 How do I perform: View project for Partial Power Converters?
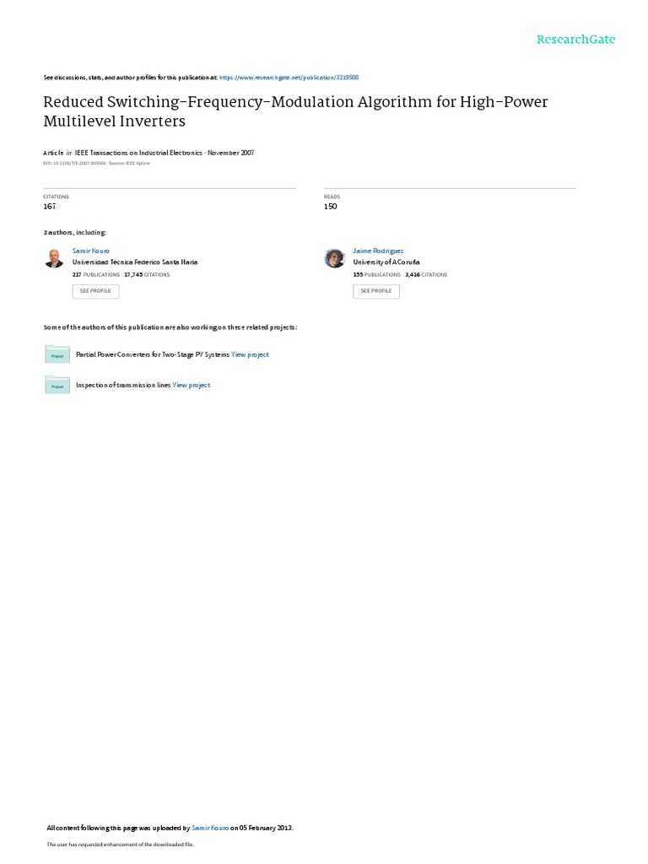point(250,354)
